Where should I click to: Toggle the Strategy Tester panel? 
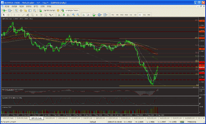pyautogui.click(x=34, y=11)
